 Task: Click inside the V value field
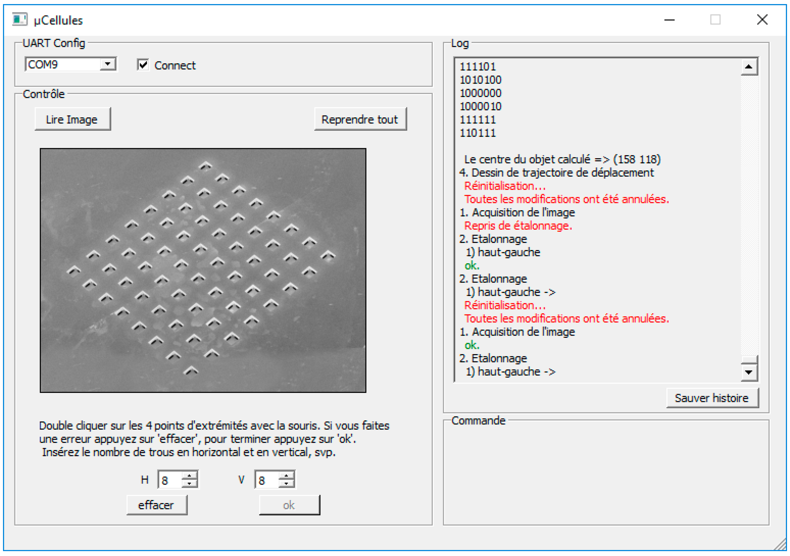[267, 480]
